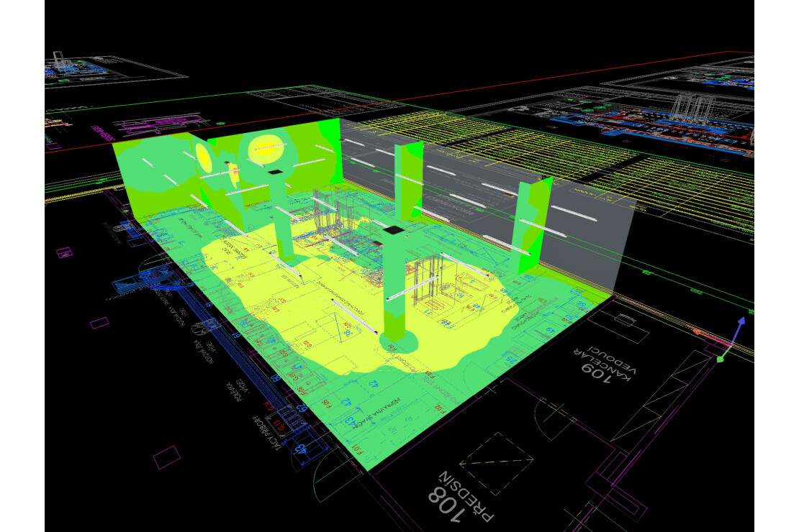
Task: Pick the black ceiling square above the central column
Action: (x=394, y=230)
